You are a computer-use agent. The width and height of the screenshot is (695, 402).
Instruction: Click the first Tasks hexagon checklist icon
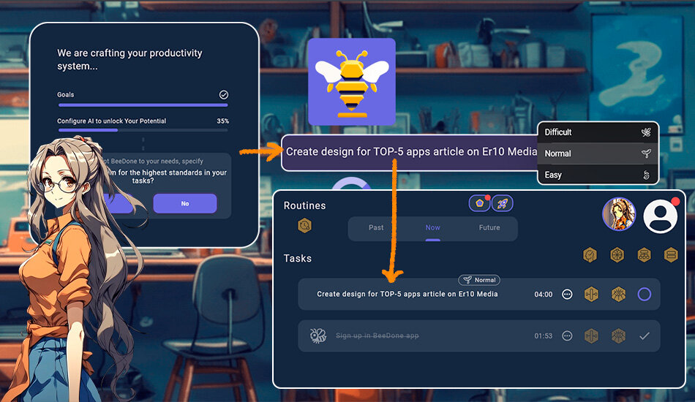click(x=590, y=255)
